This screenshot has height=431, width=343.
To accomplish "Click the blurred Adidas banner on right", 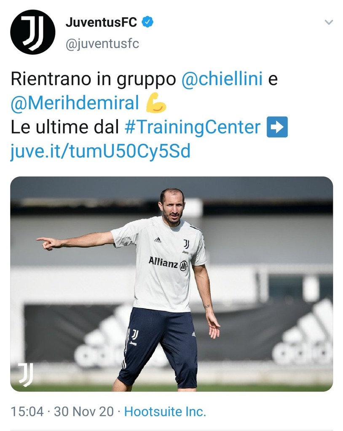I will pos(303,334).
